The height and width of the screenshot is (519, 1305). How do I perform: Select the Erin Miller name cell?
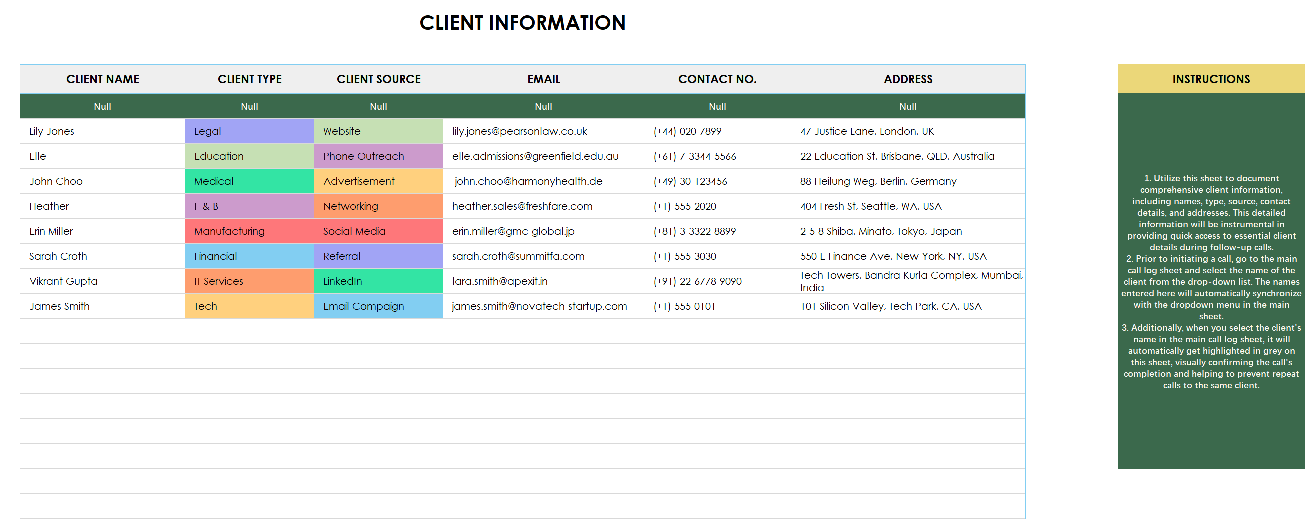[x=103, y=231]
